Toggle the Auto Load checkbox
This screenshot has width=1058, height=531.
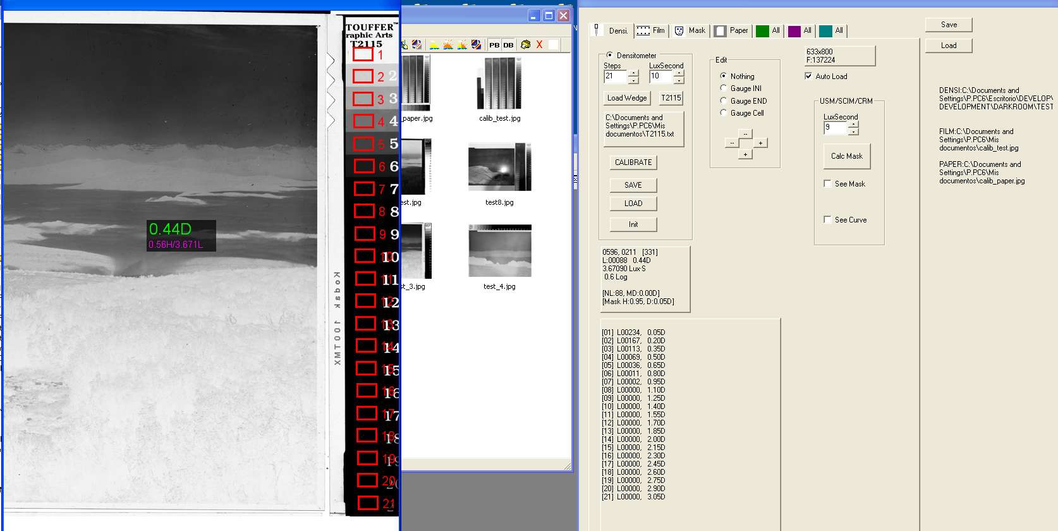[808, 76]
